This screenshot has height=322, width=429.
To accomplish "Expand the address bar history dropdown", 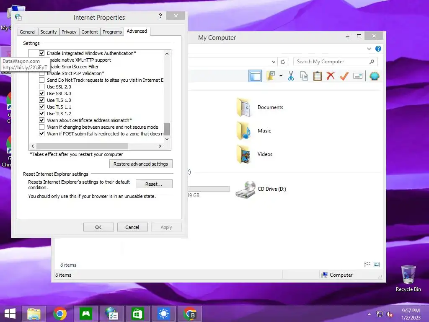I will click(274, 62).
